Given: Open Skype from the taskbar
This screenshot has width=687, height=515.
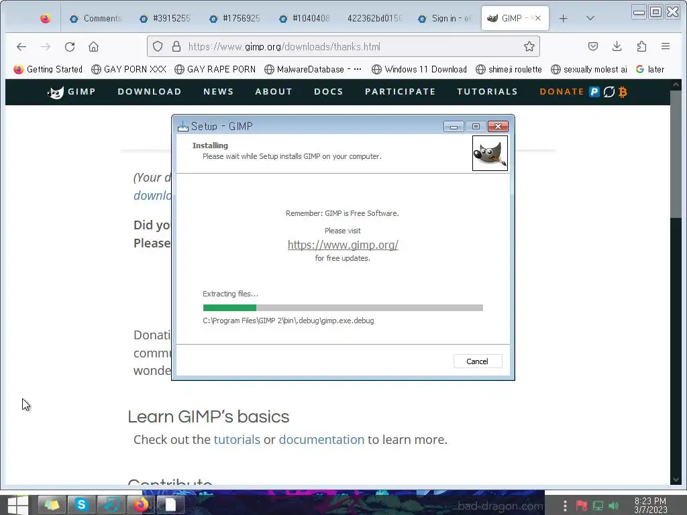Looking at the screenshot, I should pos(81,505).
